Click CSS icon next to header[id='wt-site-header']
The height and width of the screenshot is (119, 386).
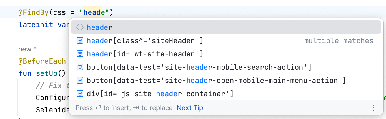(80, 54)
